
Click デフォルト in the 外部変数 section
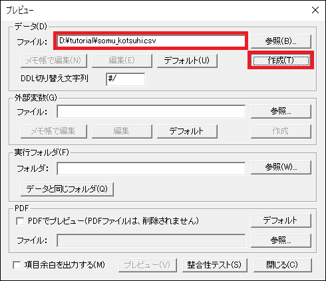[x=187, y=131]
